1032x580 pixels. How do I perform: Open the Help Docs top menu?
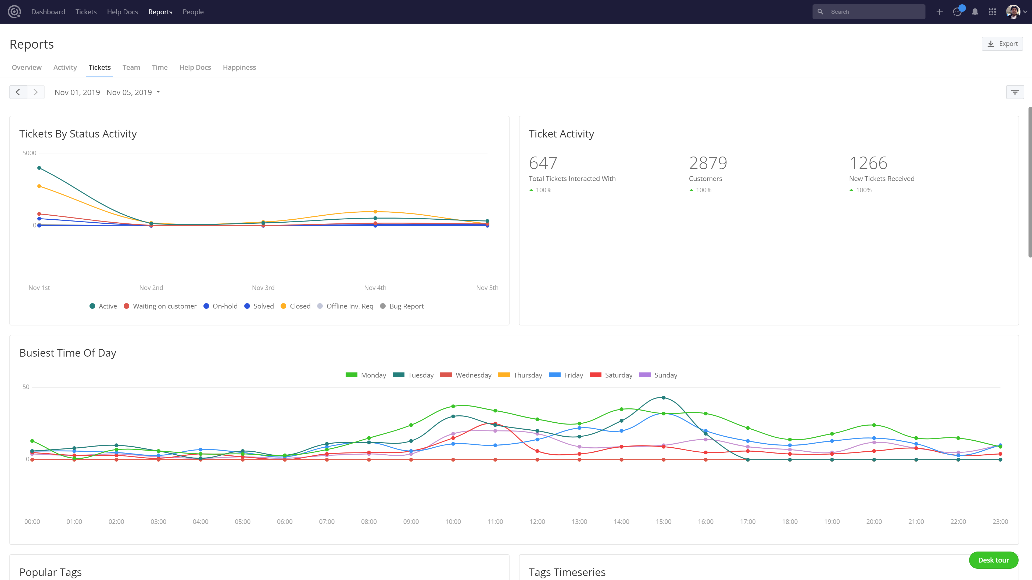(x=122, y=12)
